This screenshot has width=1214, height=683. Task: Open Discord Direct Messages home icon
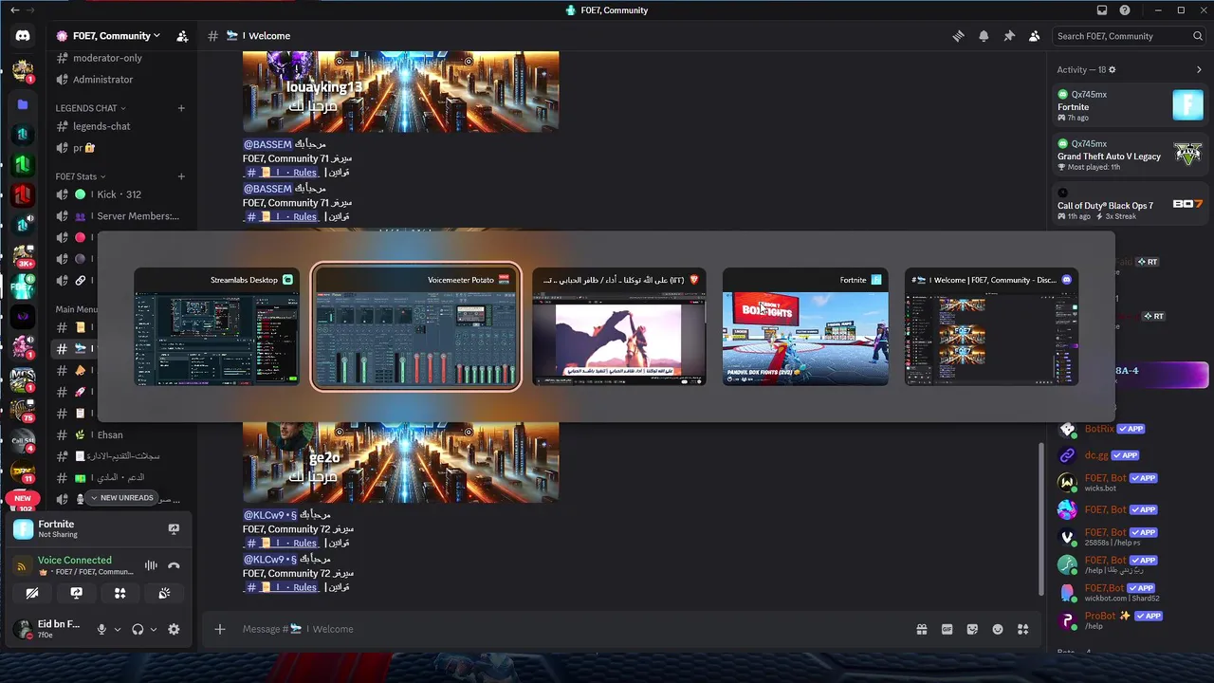23,36
